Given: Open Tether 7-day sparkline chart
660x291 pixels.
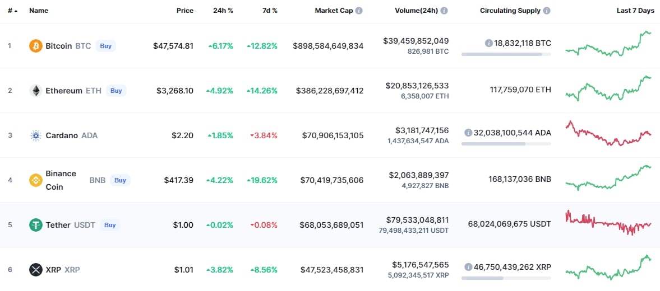Looking at the screenshot, I should click(x=608, y=223).
